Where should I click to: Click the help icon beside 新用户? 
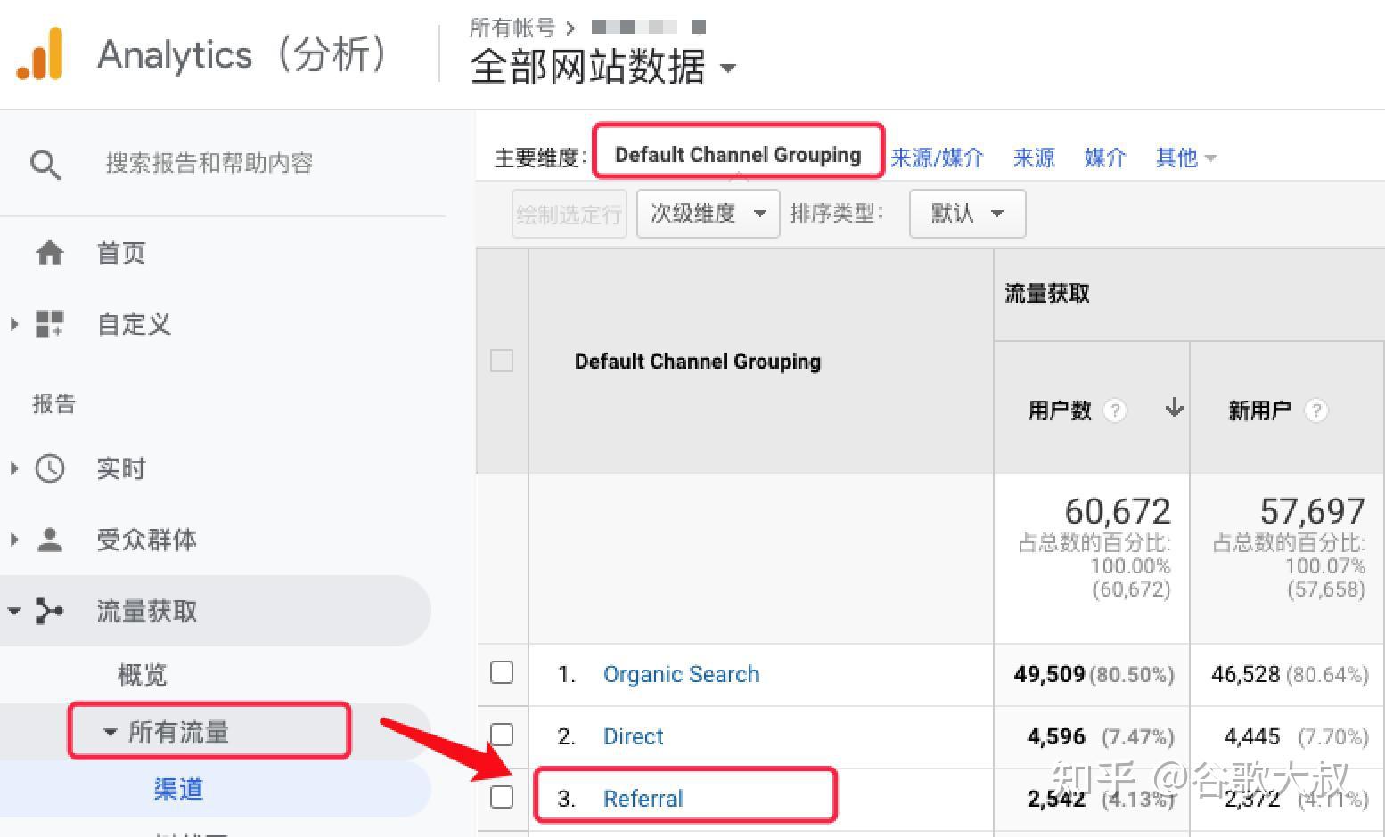pyautogui.click(x=1315, y=410)
